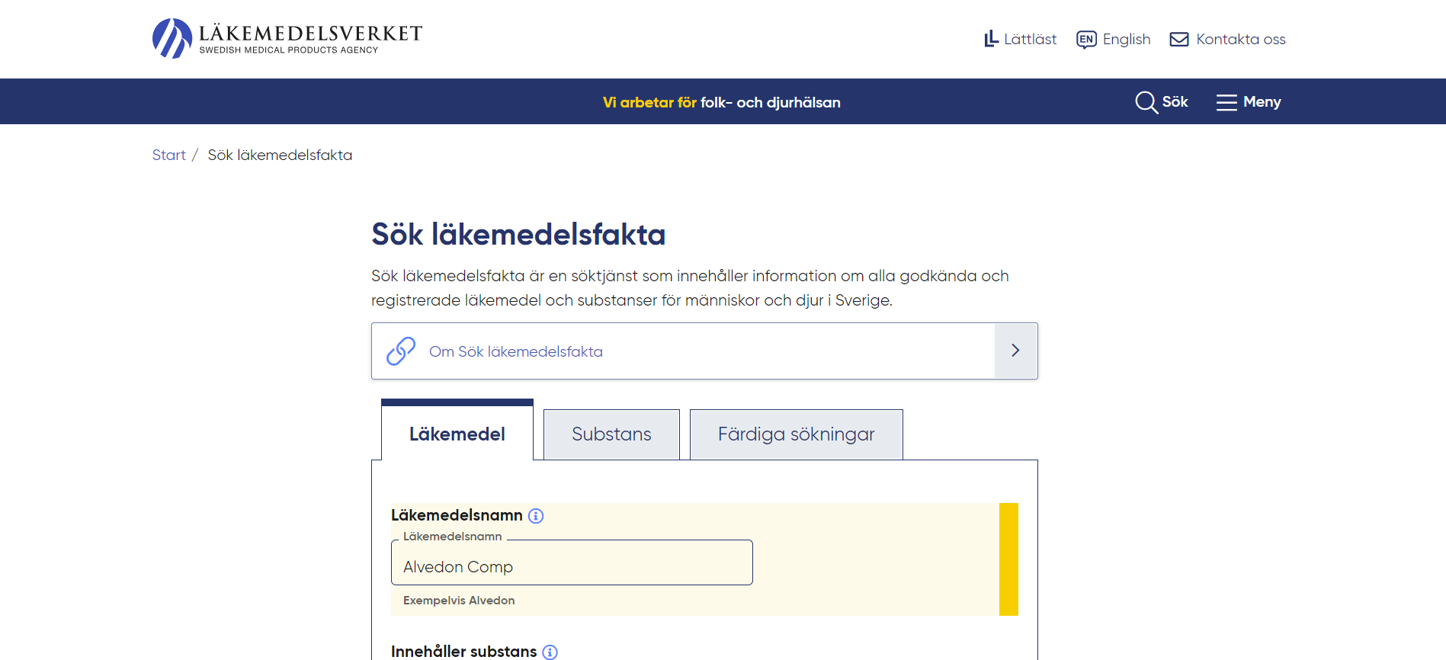Go to the Start breadcrumb link
The image size is (1446, 660).
(x=168, y=155)
